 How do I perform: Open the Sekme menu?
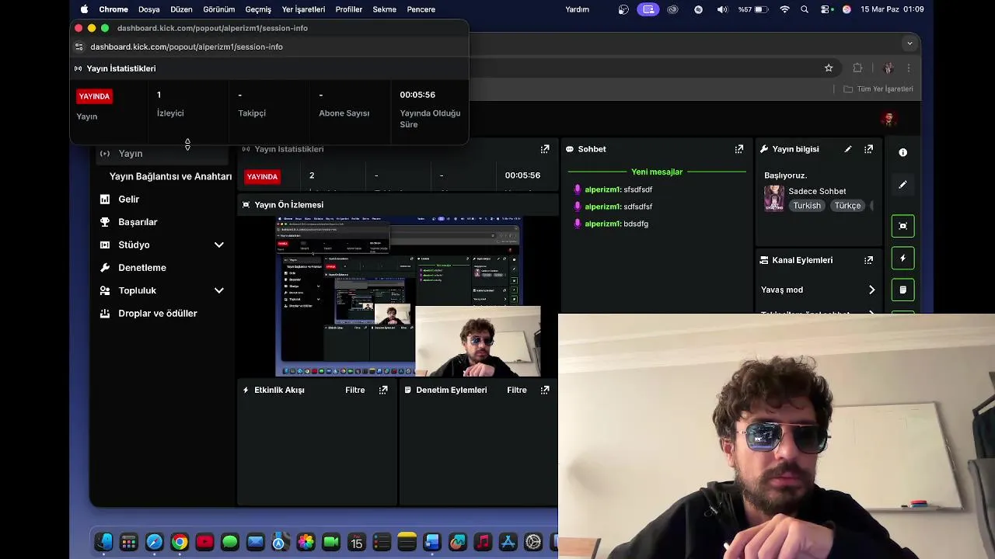pyautogui.click(x=385, y=9)
